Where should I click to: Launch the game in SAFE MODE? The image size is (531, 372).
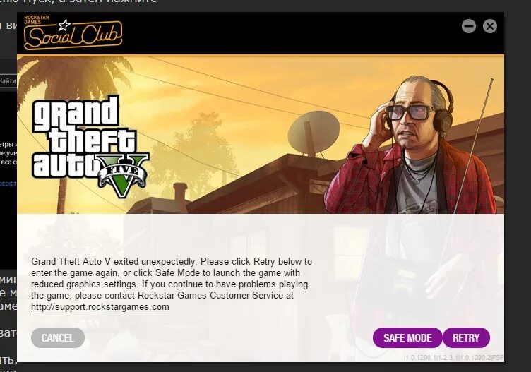click(407, 338)
